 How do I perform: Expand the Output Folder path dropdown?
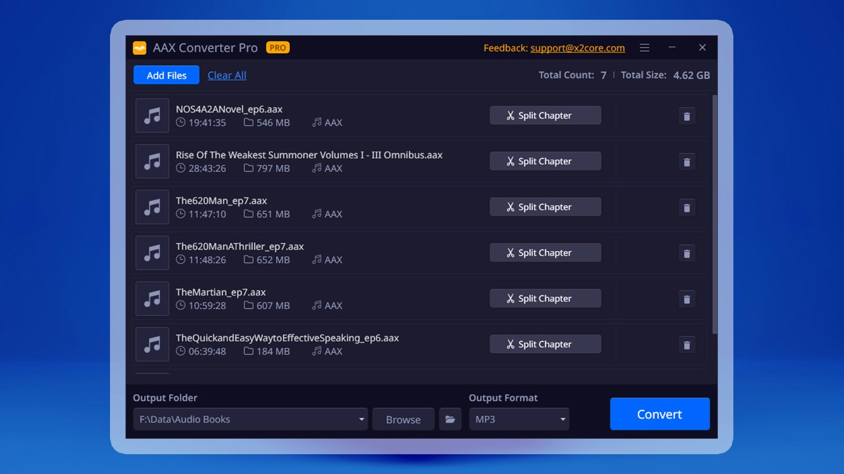361,419
